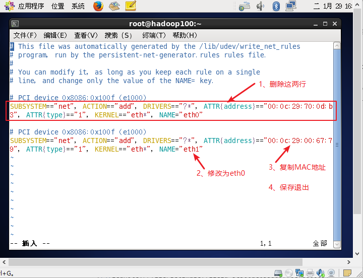The height and width of the screenshot is (278, 363).
Task: Open the 文件(F) terminal menu
Action: tap(25, 35)
